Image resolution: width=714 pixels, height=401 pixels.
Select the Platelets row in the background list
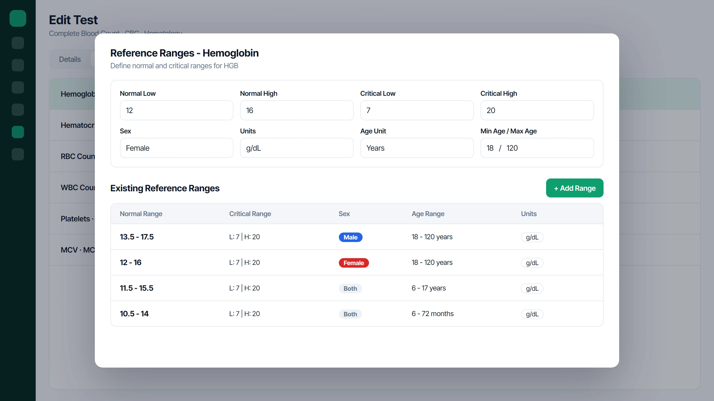(x=72, y=219)
